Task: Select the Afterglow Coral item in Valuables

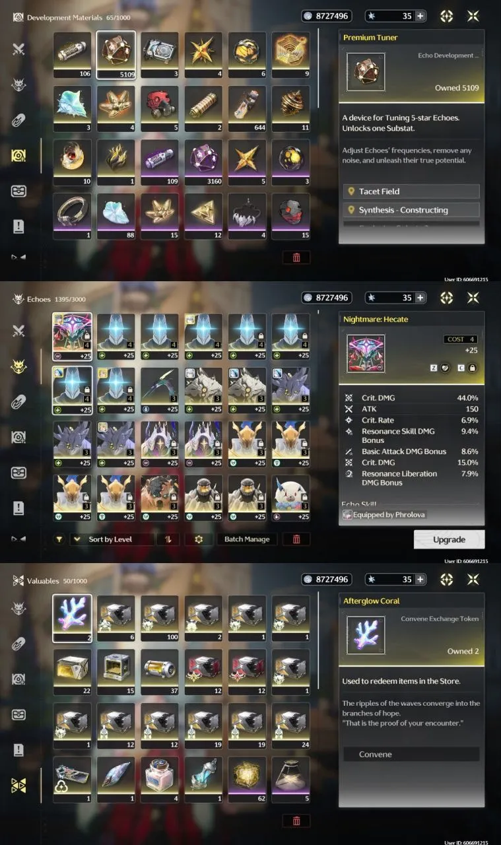Action: click(x=72, y=619)
